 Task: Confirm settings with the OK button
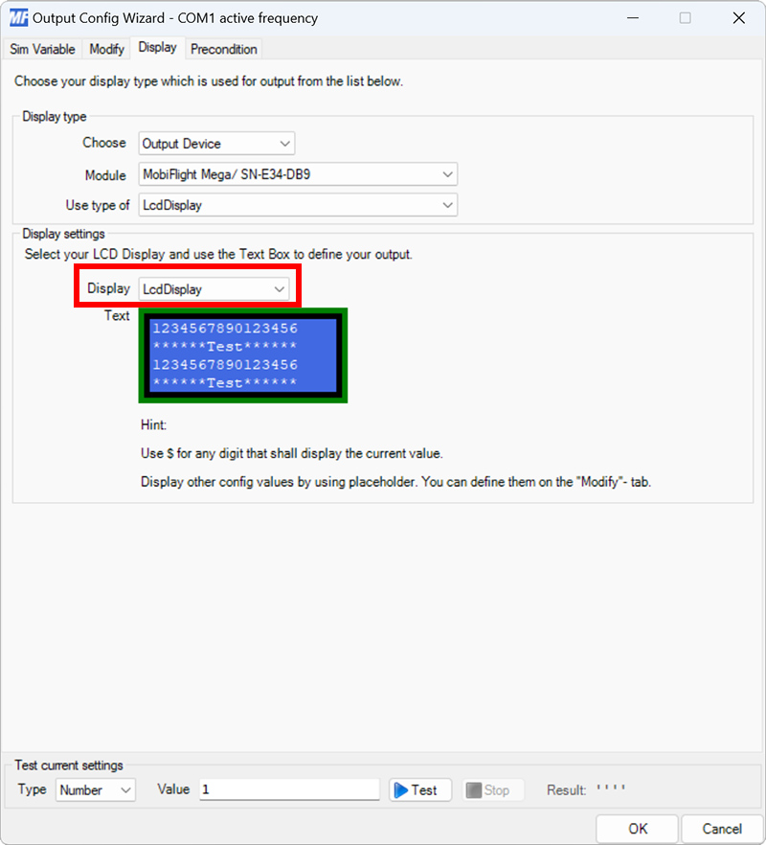click(636, 828)
